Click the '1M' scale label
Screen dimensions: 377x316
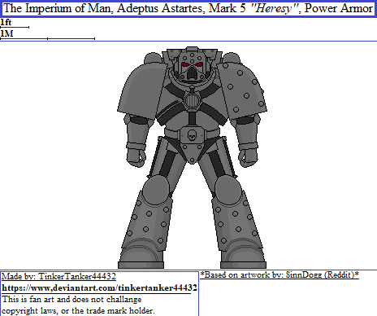click(6, 33)
